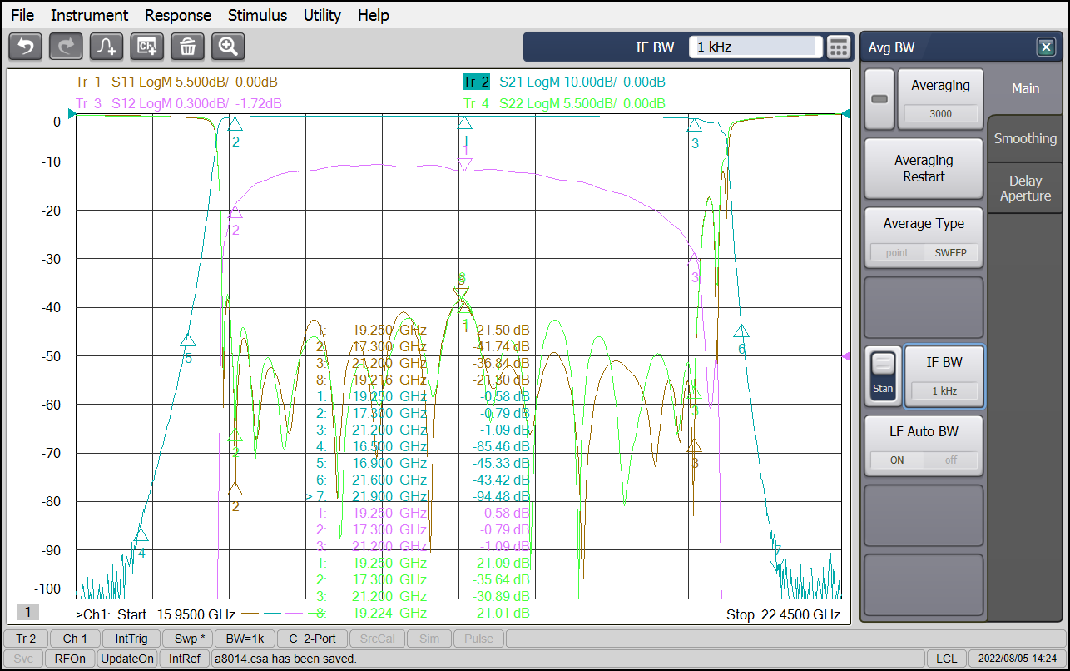Toggle the Stan switch beside IF BW
This screenshot has width=1070, height=671.
pos(883,376)
